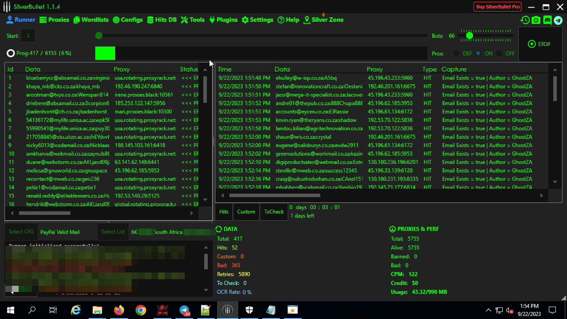Switch to Google Chrome on the taskbar
567x319 pixels.
[141, 310]
